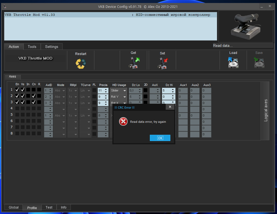This screenshot has height=214, width=277.
Task: Switch to the Tools tab
Action: pyautogui.click(x=32, y=47)
